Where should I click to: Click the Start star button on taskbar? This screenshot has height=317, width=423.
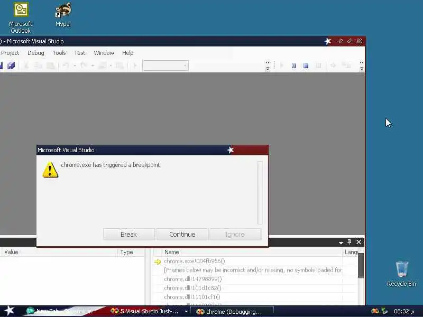point(9,311)
